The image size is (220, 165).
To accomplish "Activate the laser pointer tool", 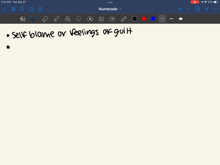I will tap(124, 19).
